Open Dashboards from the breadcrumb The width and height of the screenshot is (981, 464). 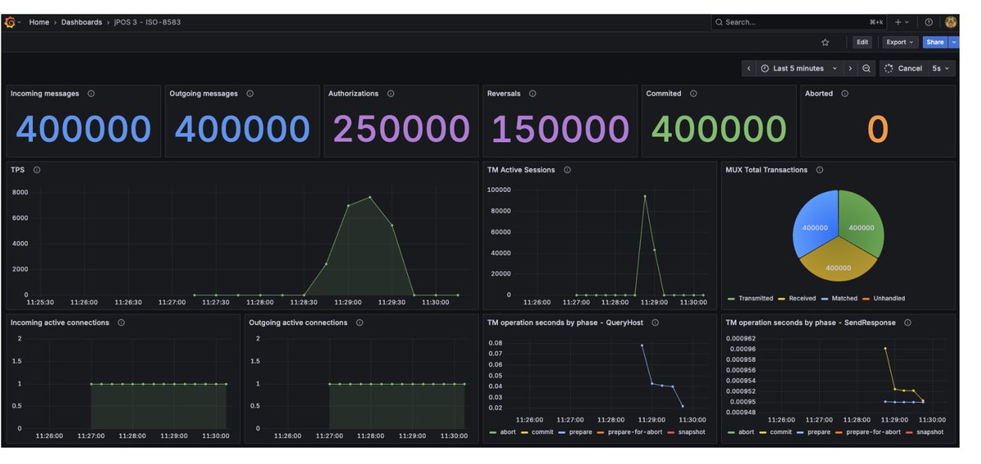click(82, 22)
